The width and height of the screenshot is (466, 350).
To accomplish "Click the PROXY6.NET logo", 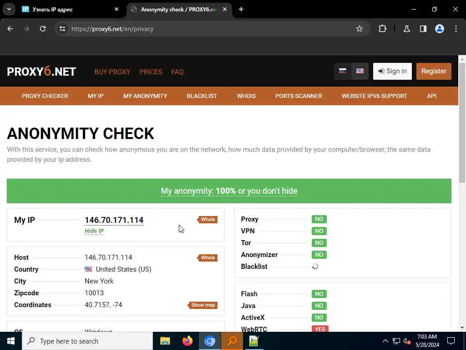I will point(41,72).
